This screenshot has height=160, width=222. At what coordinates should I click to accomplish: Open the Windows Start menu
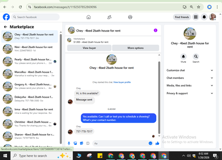[x=5, y=156]
